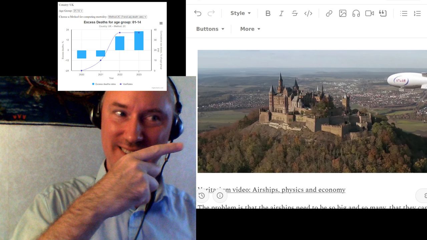Viewport: 427px width, 240px height.
Task: Open the More dropdown menu
Action: click(x=250, y=29)
